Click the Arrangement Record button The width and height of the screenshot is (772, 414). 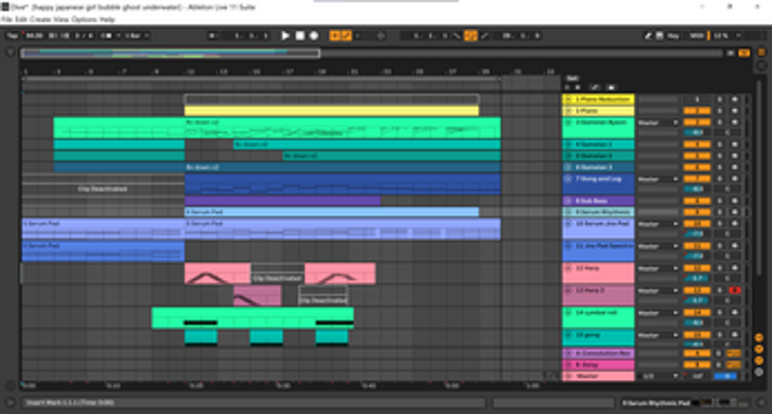point(314,36)
